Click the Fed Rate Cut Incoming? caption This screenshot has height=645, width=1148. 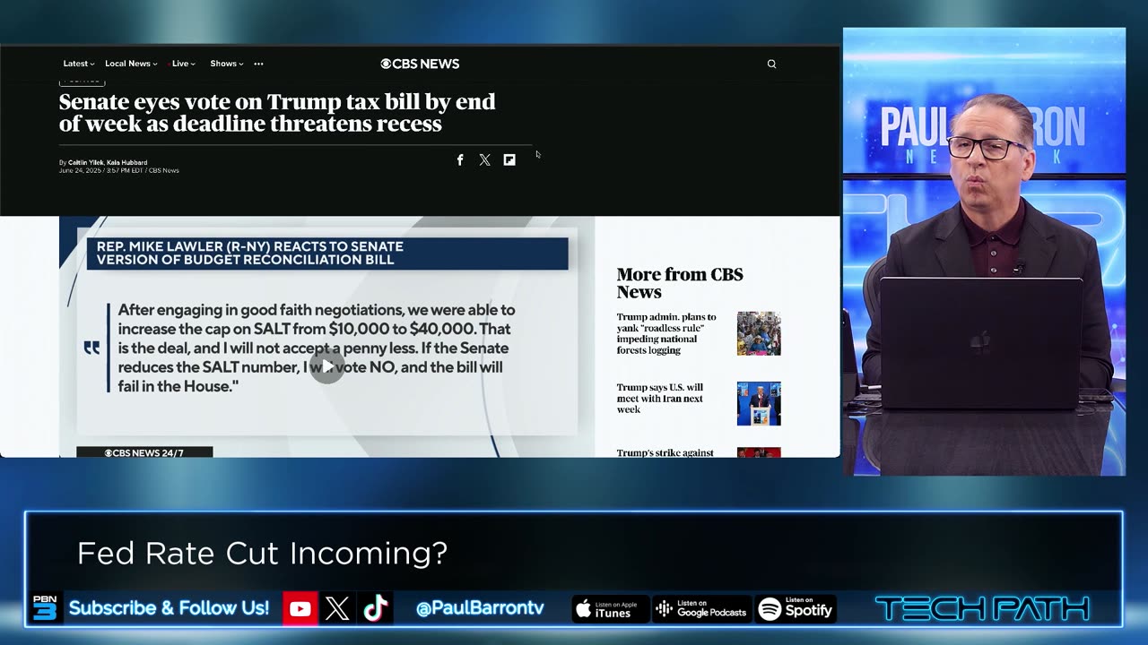262,554
